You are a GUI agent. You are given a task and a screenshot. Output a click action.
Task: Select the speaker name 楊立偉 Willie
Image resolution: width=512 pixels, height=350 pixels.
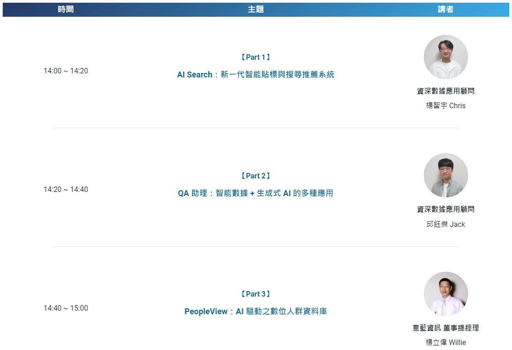(x=446, y=342)
